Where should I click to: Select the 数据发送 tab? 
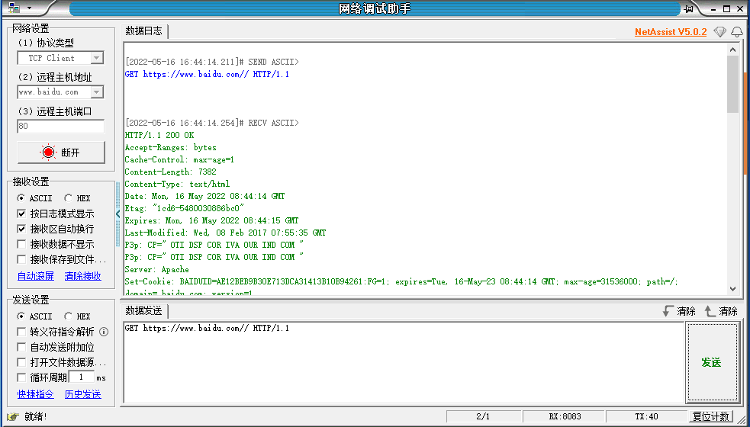pyautogui.click(x=144, y=311)
